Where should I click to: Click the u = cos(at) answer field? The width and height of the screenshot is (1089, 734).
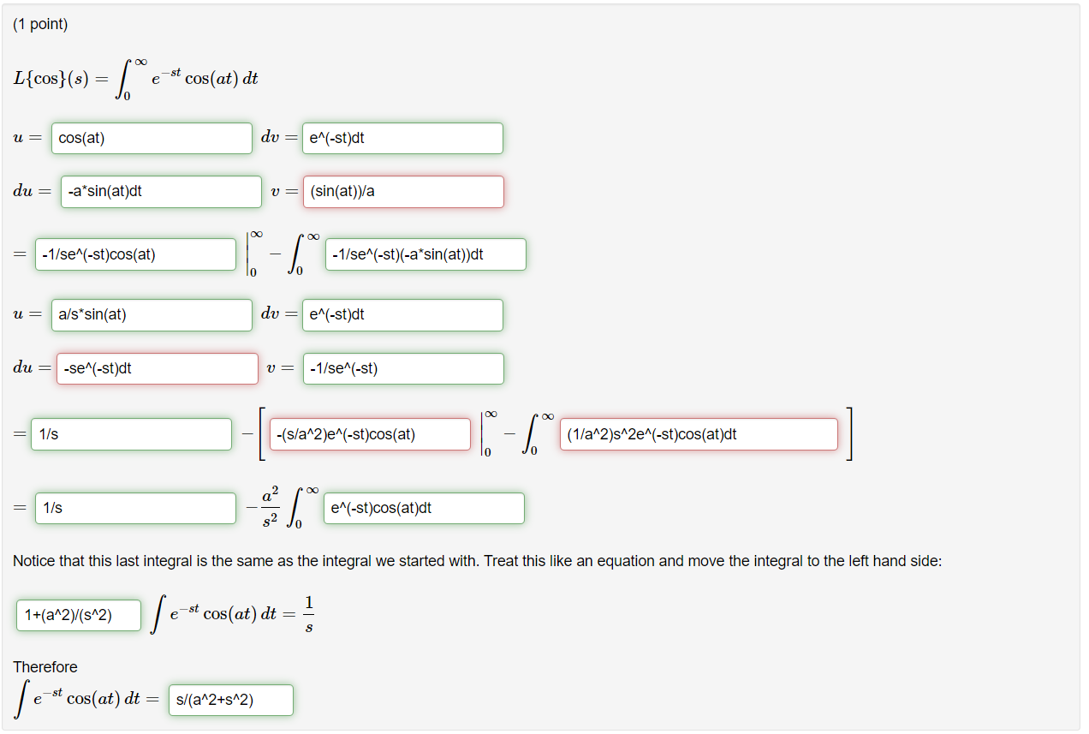coord(152,137)
